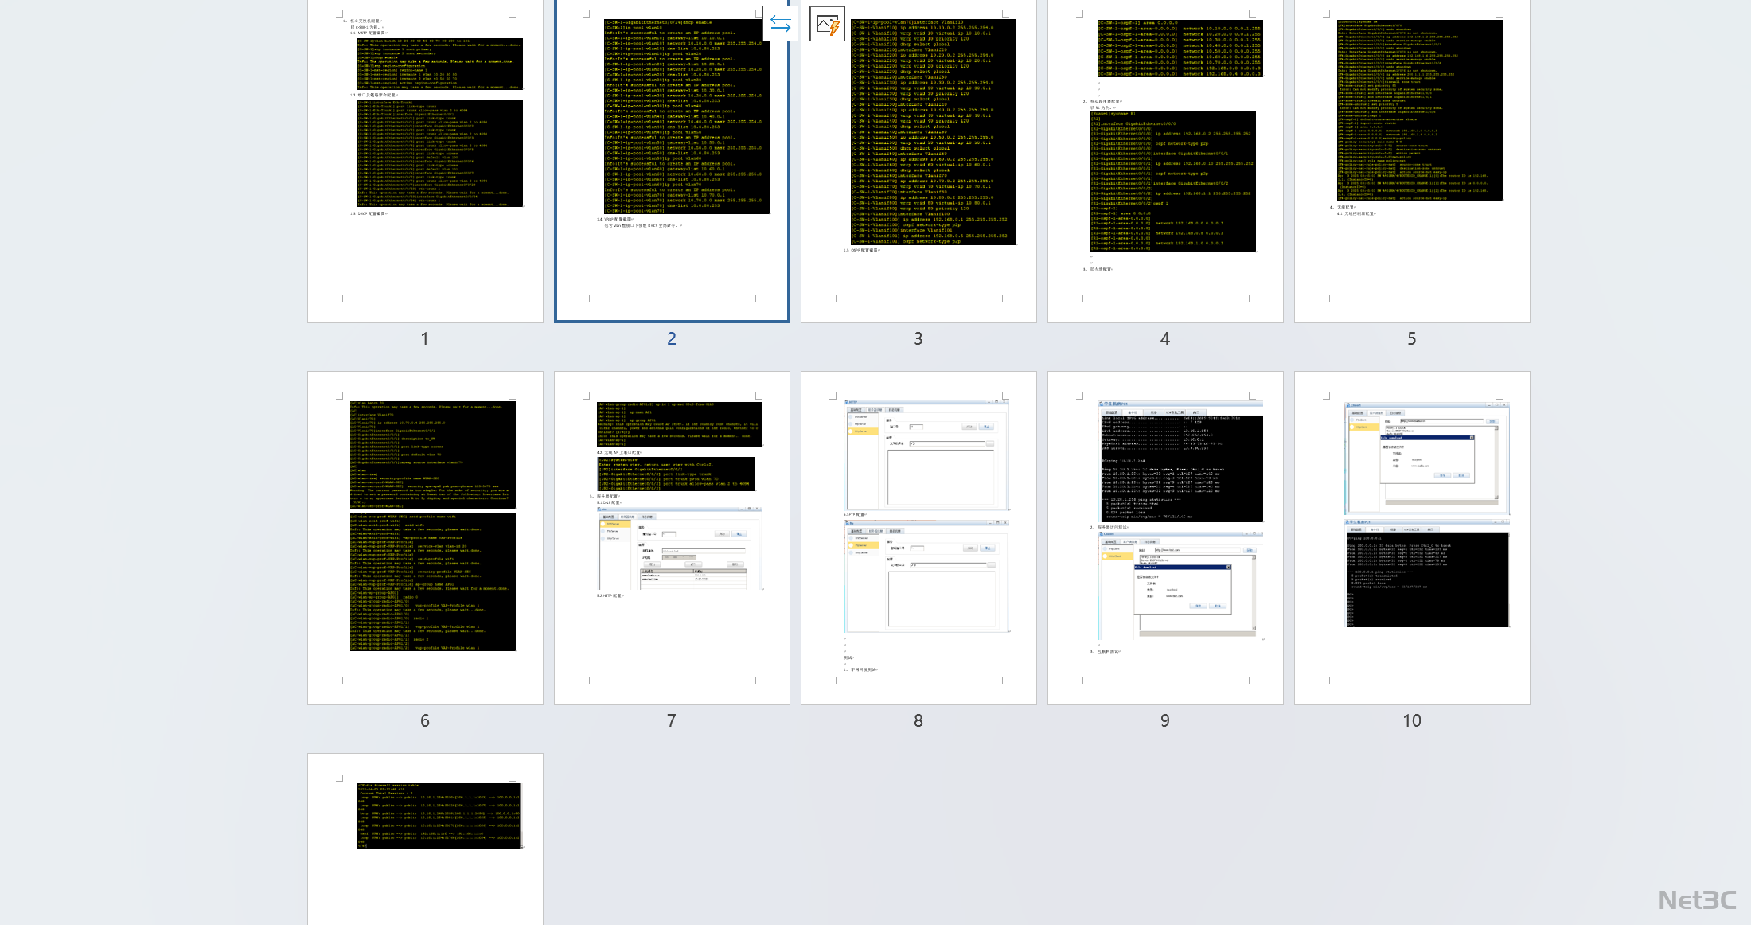Image resolution: width=1751 pixels, height=925 pixels.
Task: Click the number 9 page label
Action: pos(1165,721)
